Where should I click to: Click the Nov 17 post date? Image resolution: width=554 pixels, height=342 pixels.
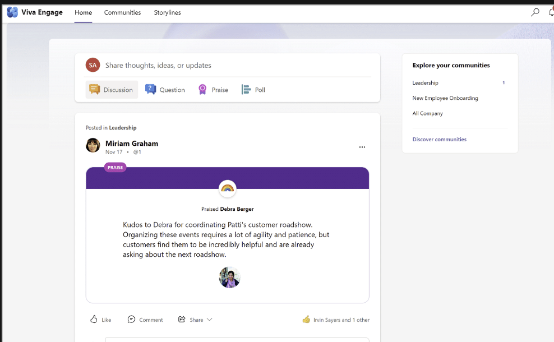click(x=114, y=152)
